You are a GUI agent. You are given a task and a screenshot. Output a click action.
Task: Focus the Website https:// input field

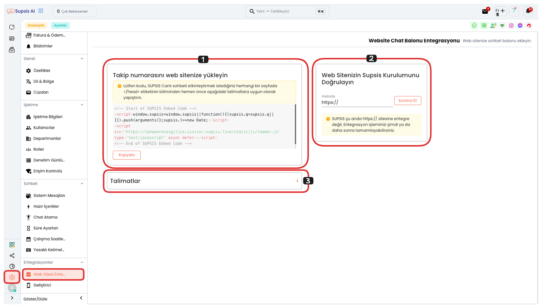pyautogui.click(x=356, y=102)
